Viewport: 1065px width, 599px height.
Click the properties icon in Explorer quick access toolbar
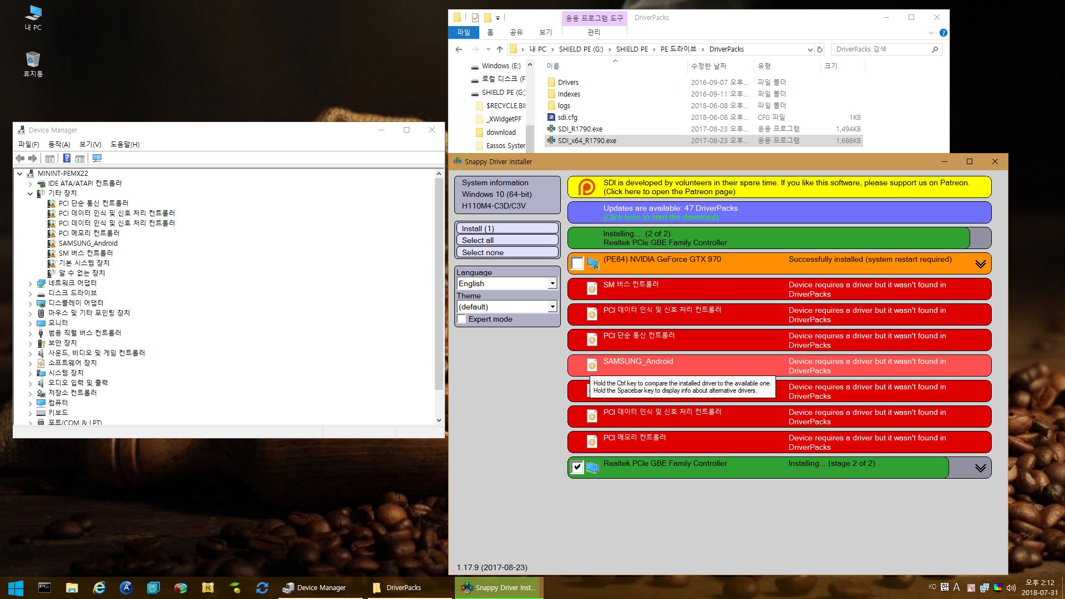[475, 18]
